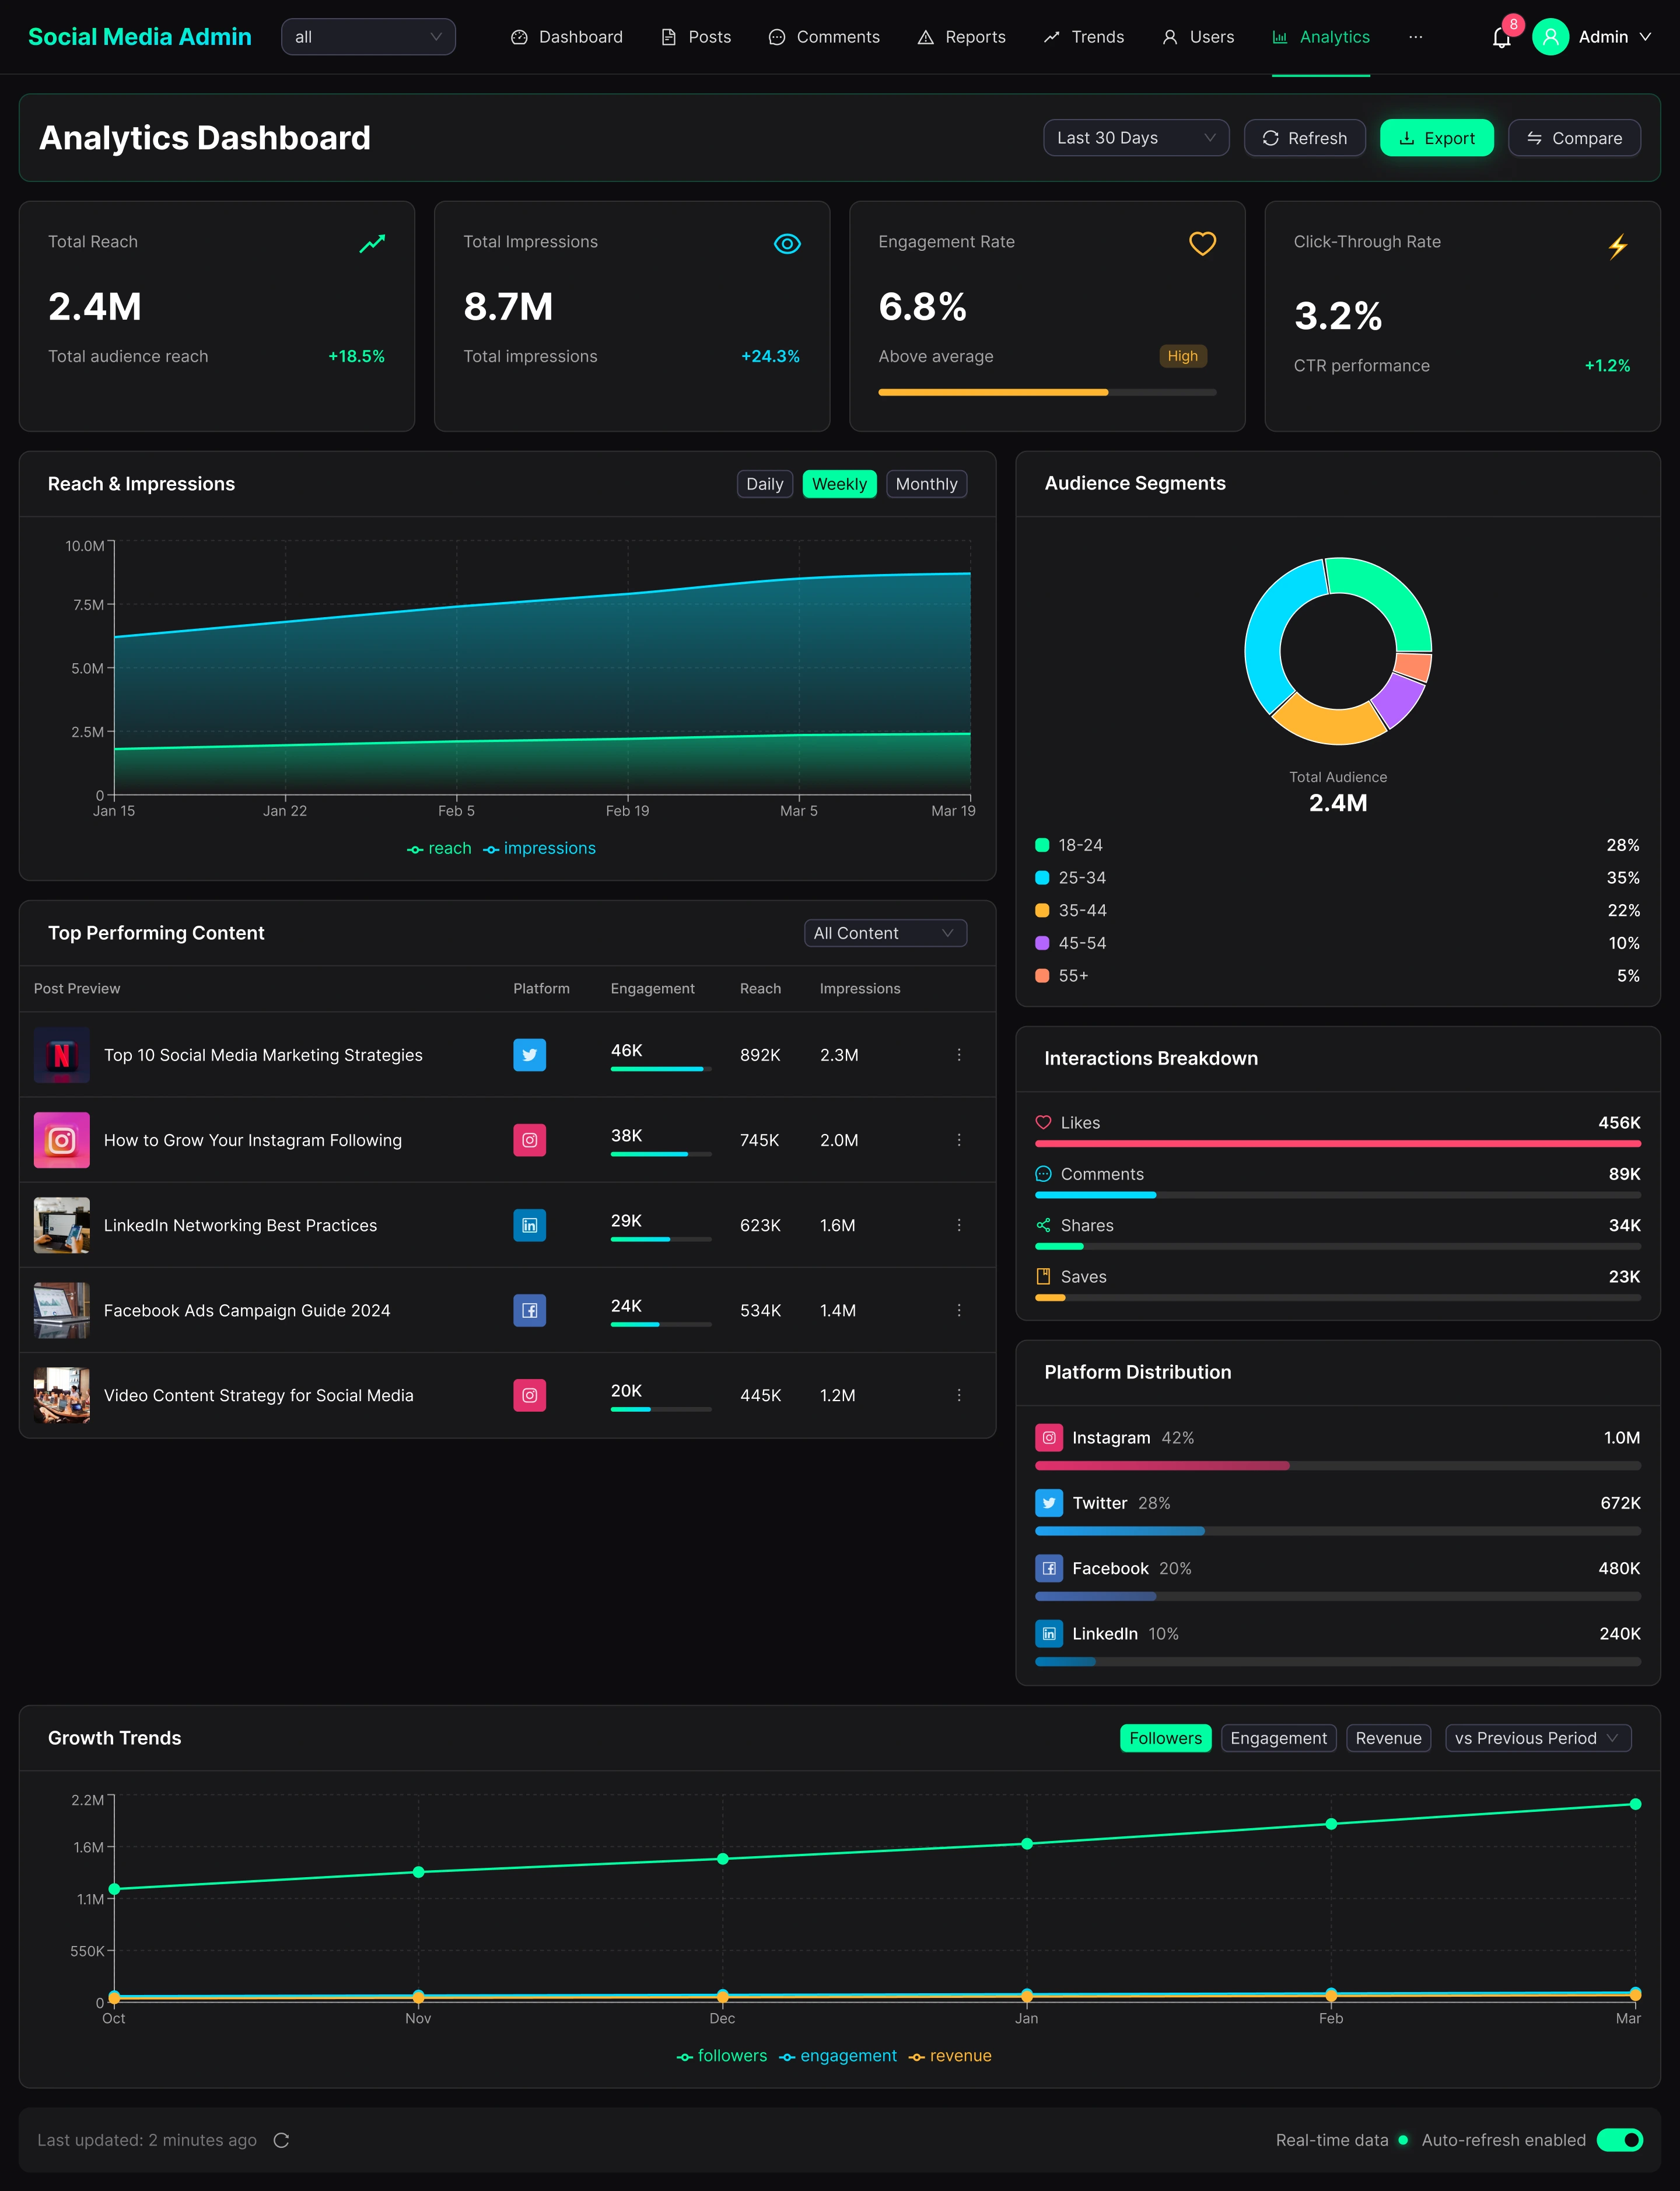Open the row menu for LinkedIn Networking post
Screen dimensions: 1680x2191
pos(958,1225)
